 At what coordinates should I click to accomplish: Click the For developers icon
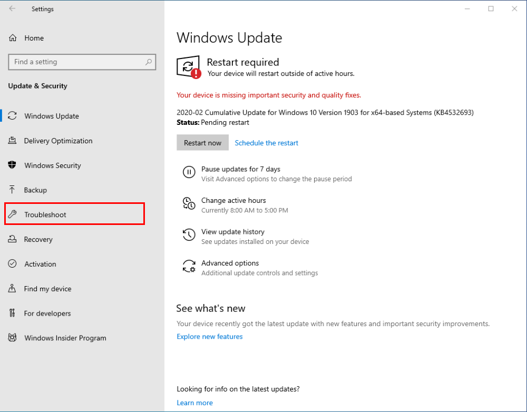tap(12, 313)
